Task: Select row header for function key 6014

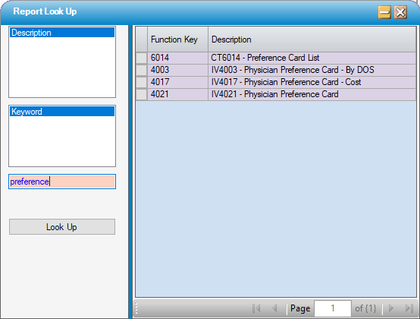Action: pos(142,58)
